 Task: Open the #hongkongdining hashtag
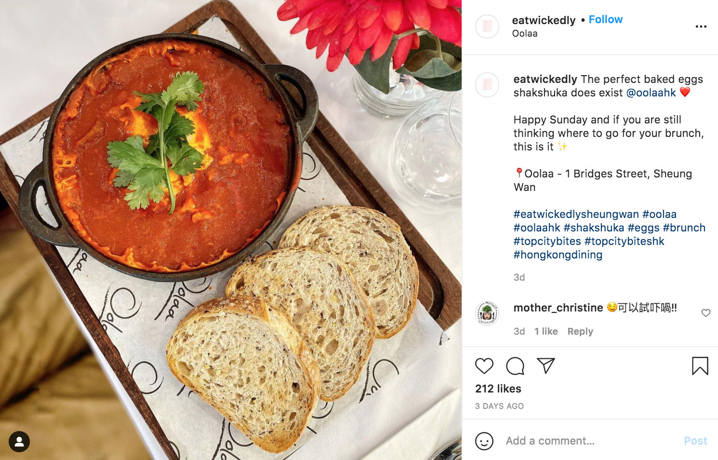(558, 255)
